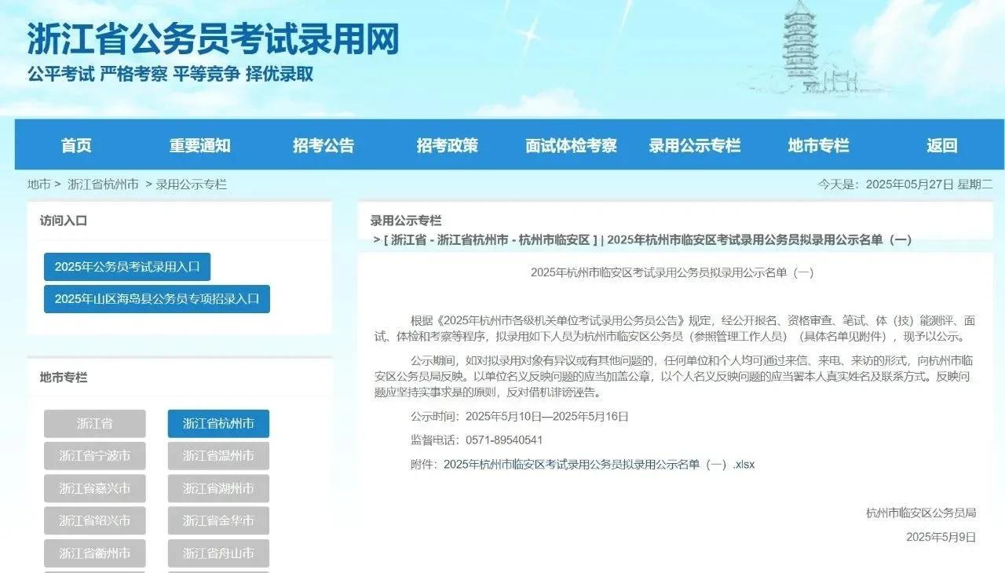
Task: Click the 2025年公务员考试录用入口 button
Action: (x=127, y=267)
